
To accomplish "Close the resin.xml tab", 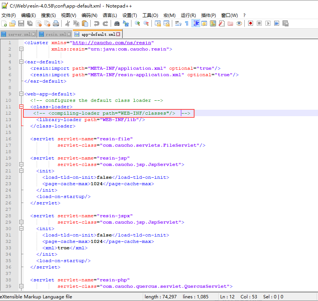I will (69, 34).
